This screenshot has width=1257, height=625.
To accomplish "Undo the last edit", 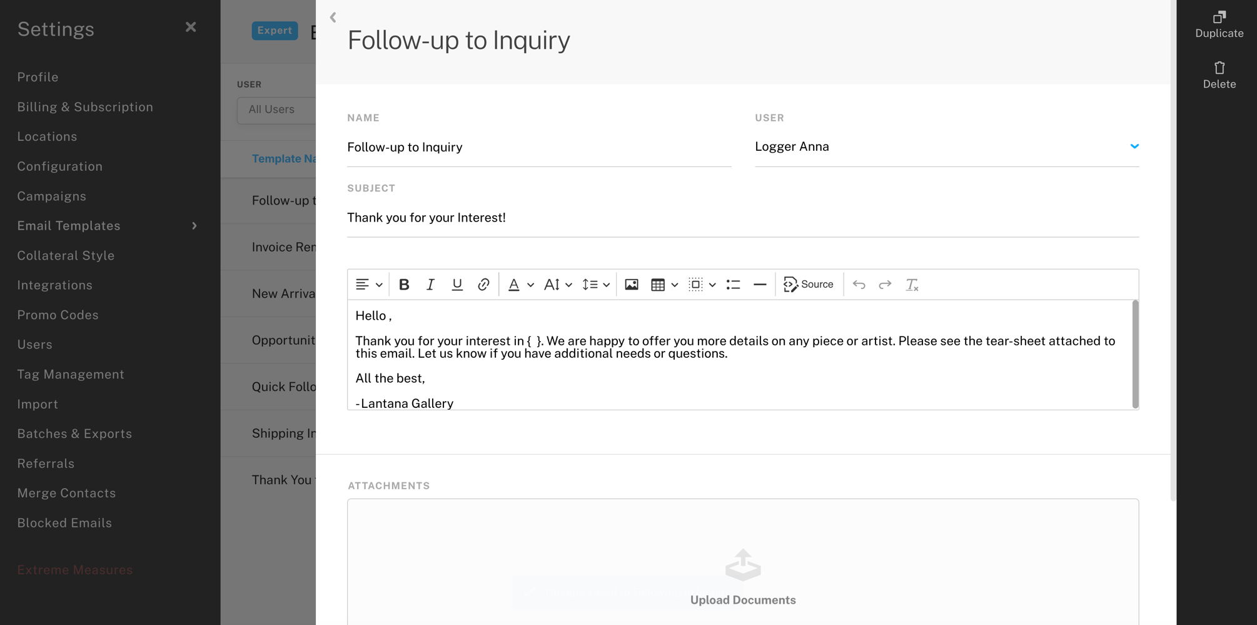I will pyautogui.click(x=859, y=285).
